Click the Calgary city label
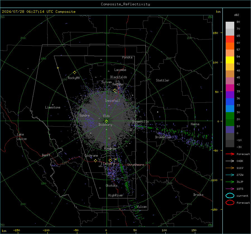 pos(109,164)
